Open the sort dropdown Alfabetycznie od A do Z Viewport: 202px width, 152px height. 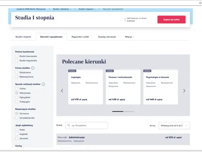(174, 125)
